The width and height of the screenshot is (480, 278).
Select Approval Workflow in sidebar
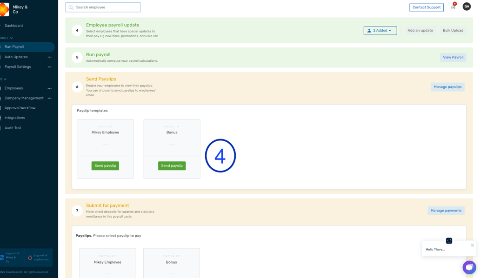pyautogui.click(x=20, y=108)
